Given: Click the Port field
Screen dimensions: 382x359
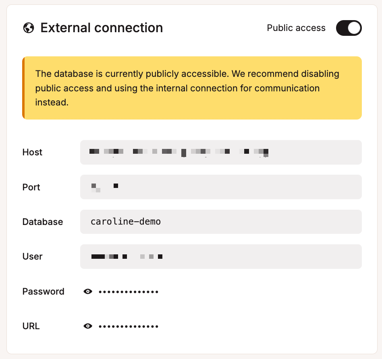Looking at the screenshot, I should click(221, 187).
